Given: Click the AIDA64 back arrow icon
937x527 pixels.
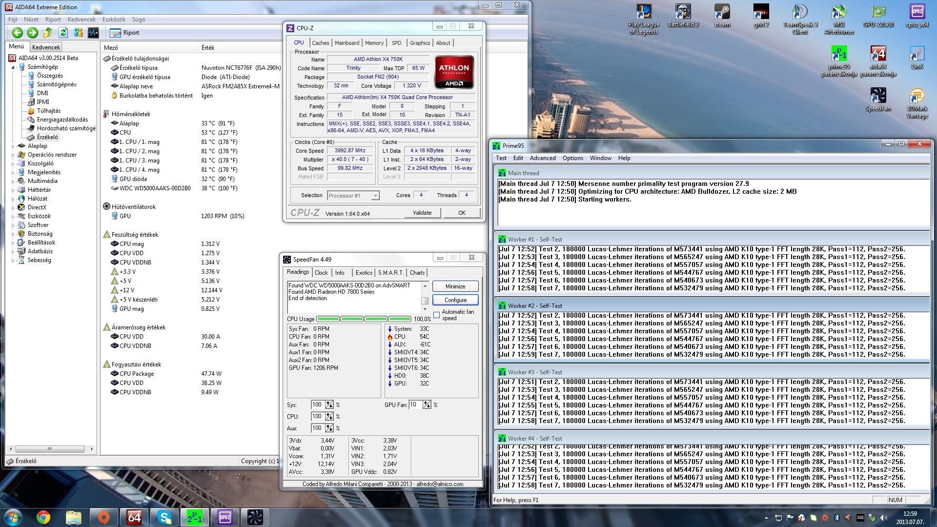Looking at the screenshot, I should click(x=18, y=33).
